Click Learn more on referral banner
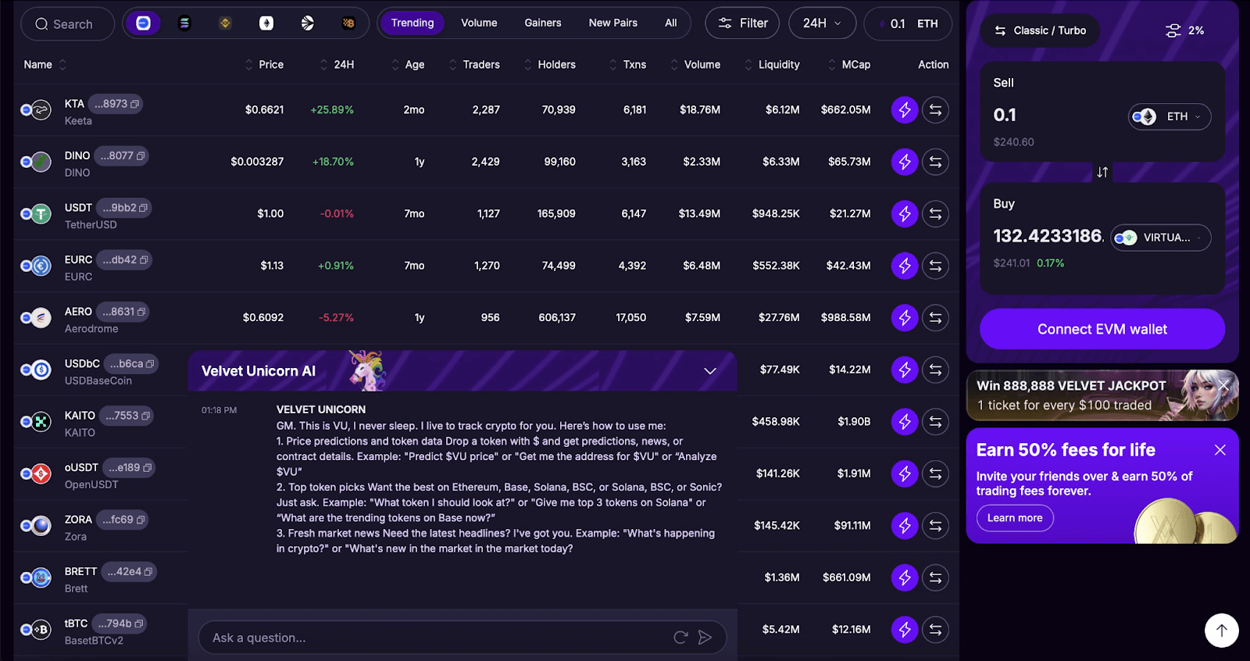 pos(1015,518)
